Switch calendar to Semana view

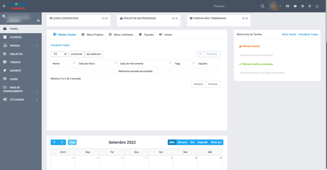182,142
